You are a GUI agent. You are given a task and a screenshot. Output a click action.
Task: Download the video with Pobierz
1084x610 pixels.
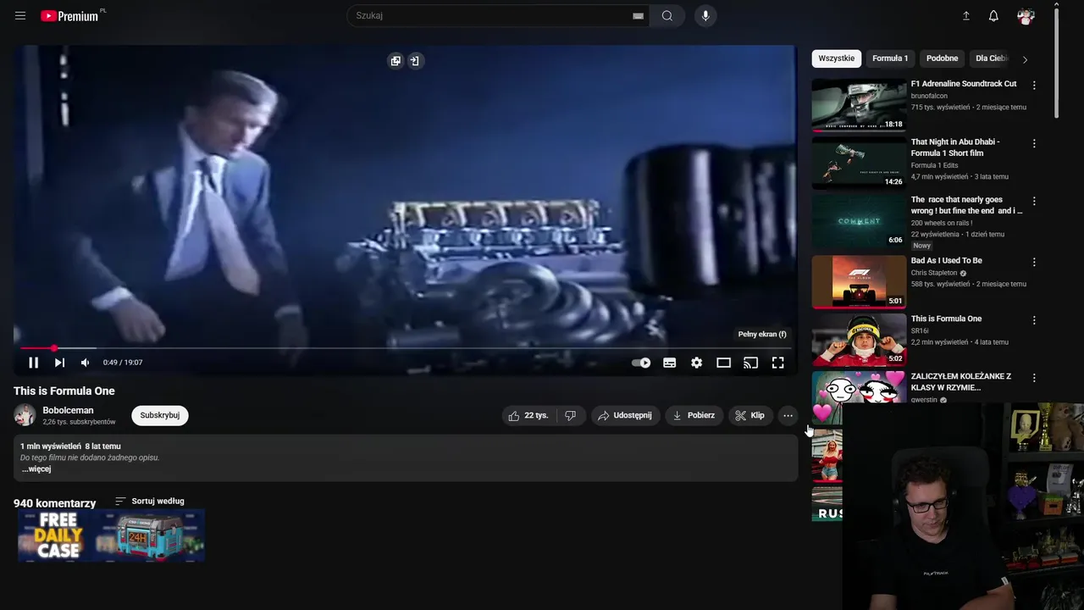(694, 415)
